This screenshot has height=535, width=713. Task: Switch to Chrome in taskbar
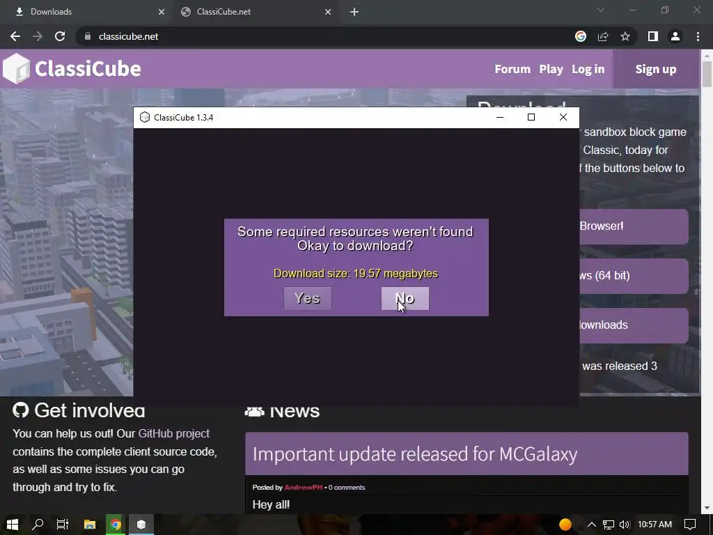coord(116,525)
